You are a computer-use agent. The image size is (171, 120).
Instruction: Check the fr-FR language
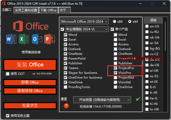[x=147, y=93]
